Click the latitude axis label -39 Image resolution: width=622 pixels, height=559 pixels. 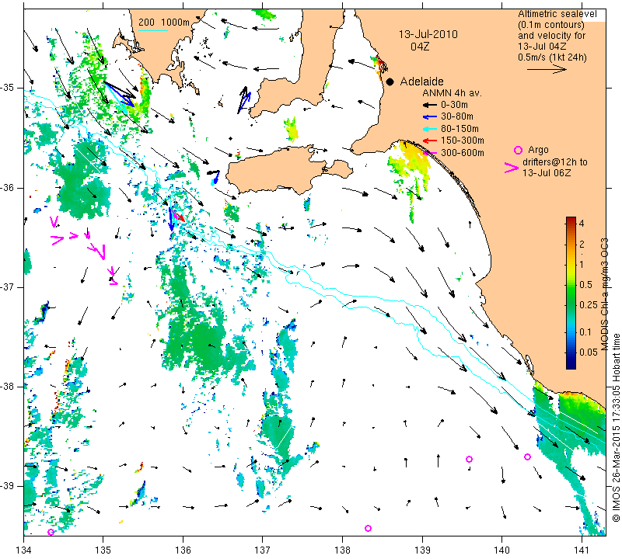[7, 486]
